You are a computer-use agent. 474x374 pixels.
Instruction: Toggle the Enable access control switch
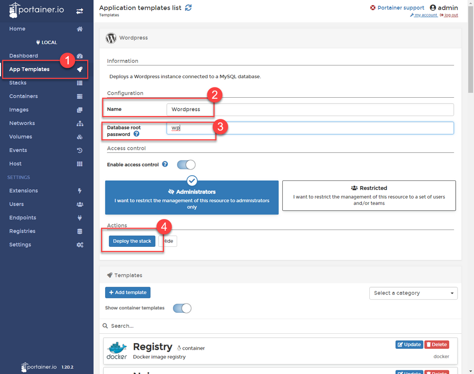pos(186,165)
